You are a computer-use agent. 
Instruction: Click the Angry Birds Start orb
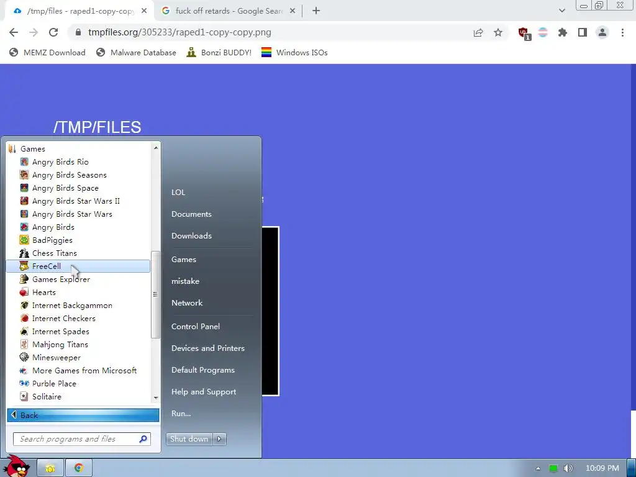pyautogui.click(x=17, y=466)
